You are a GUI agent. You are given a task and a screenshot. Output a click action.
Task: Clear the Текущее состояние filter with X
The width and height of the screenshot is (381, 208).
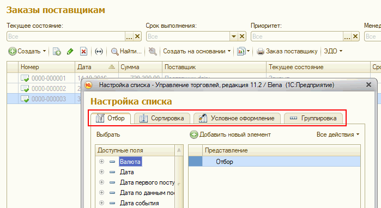tap(137, 36)
